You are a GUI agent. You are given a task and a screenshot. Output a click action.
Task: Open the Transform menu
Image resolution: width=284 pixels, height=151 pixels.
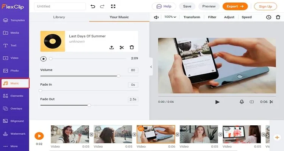(x=192, y=17)
